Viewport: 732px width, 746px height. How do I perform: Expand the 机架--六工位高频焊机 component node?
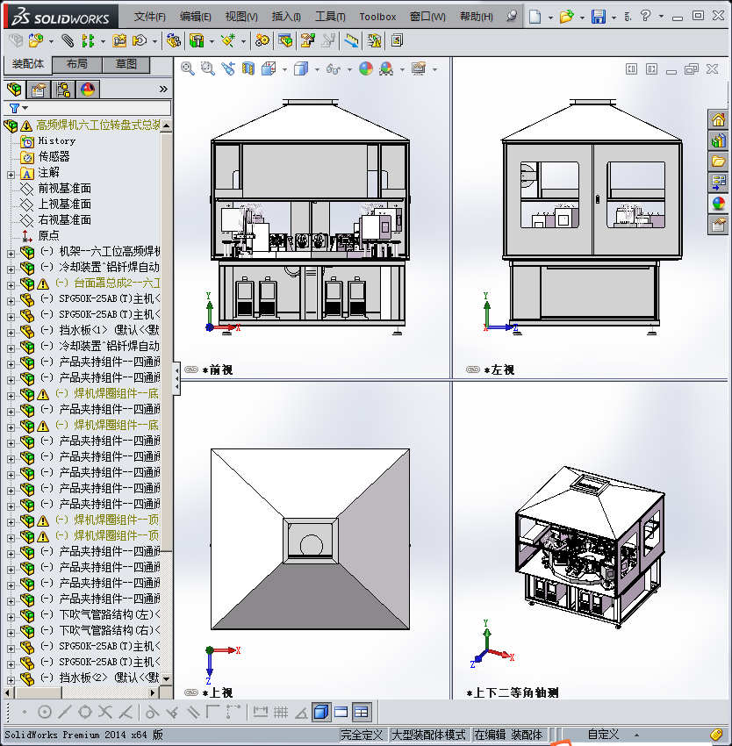click(x=11, y=254)
